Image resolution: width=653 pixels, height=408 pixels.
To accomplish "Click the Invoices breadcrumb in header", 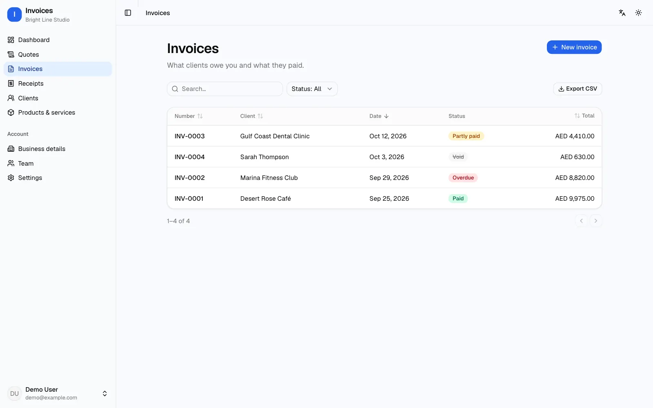I will (x=158, y=13).
